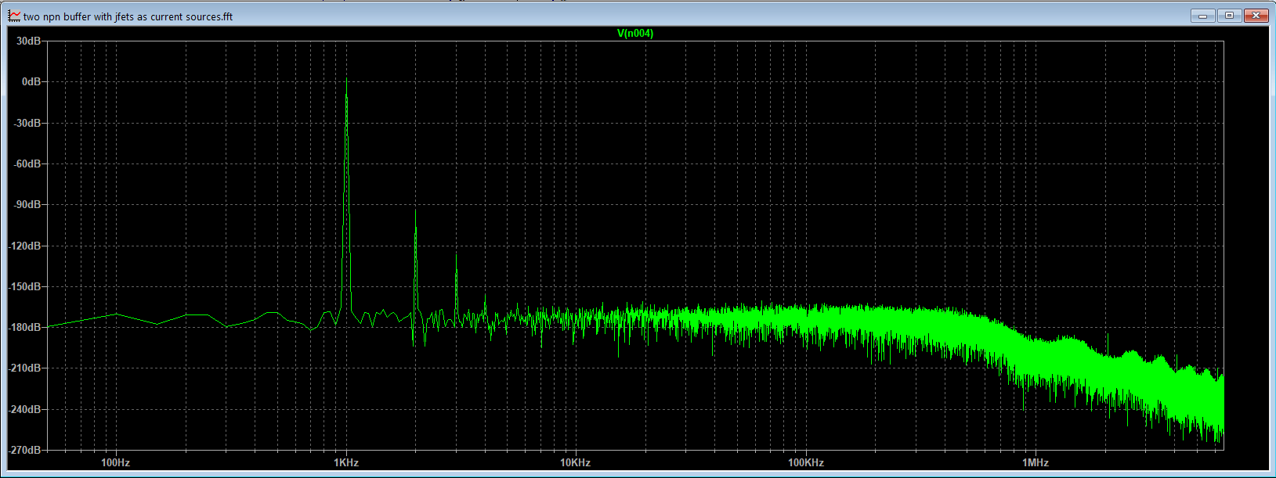Click the 100KHz frequency axis label
The image size is (1276, 478).
click(x=806, y=462)
